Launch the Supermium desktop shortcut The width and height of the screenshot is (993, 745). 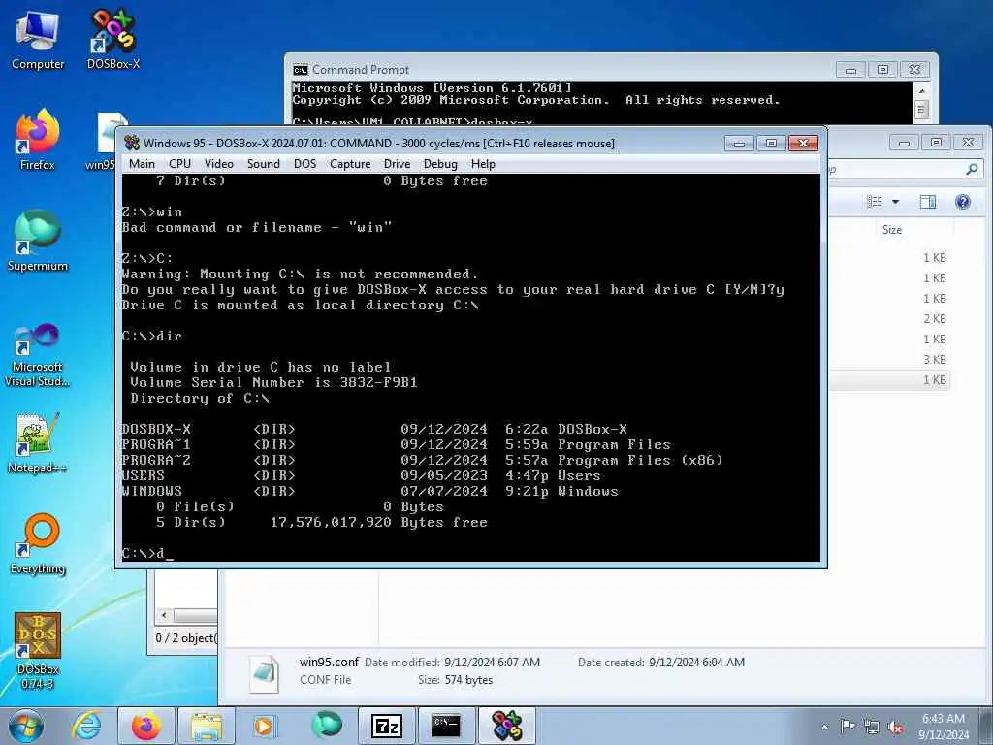coord(38,241)
